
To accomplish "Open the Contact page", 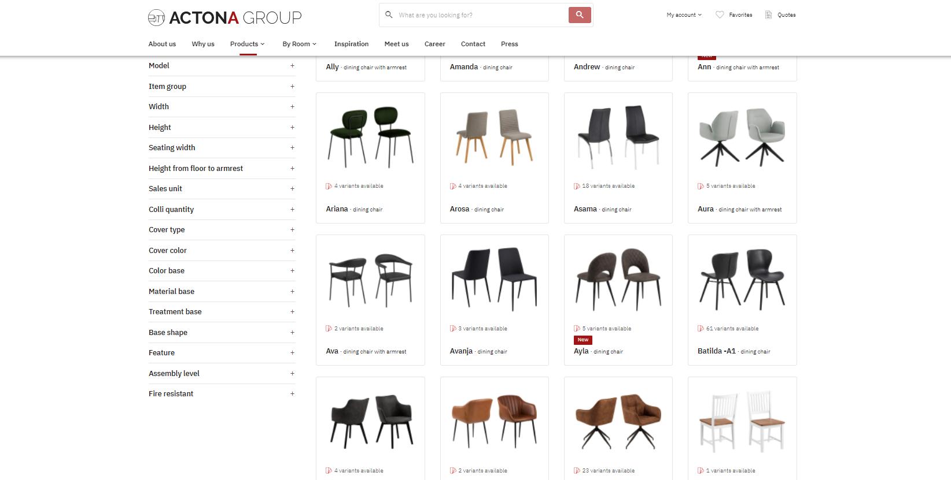I will tap(473, 44).
